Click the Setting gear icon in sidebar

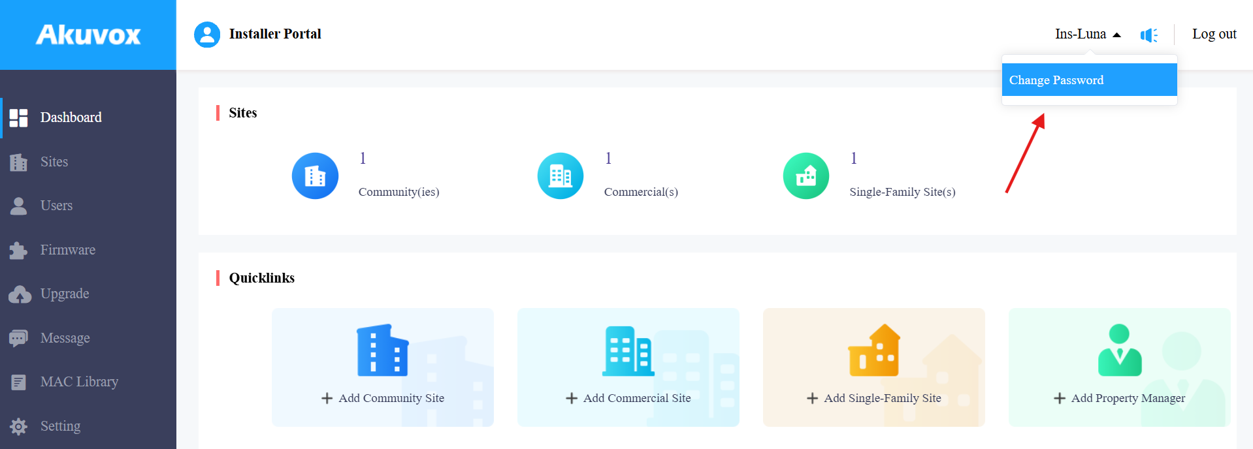coord(18,426)
